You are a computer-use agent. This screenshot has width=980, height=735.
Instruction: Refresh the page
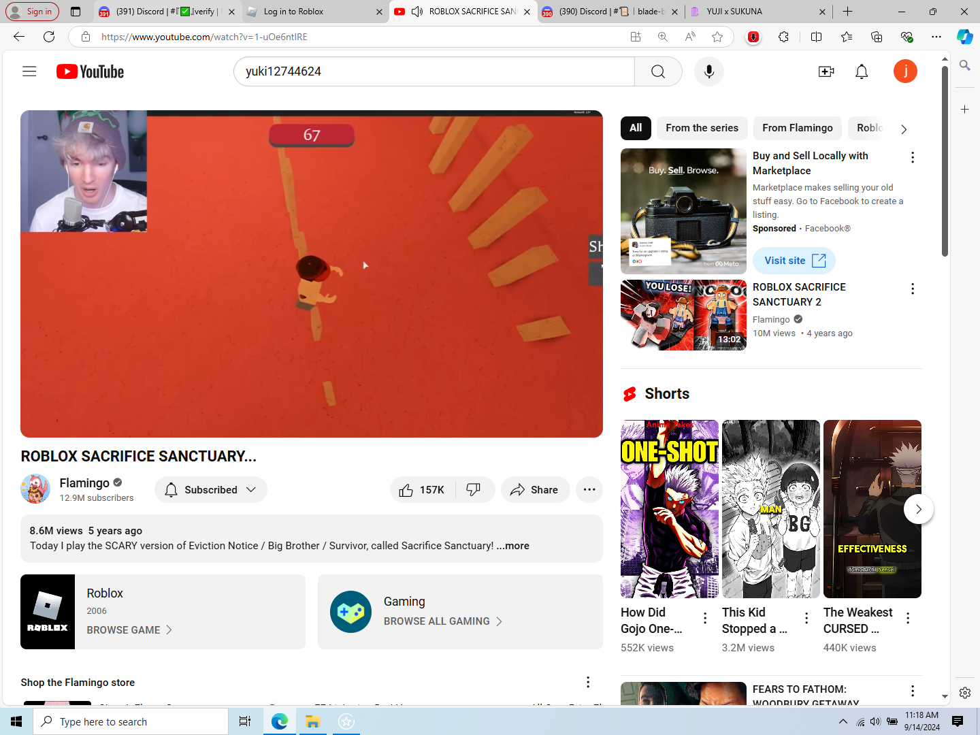49,37
